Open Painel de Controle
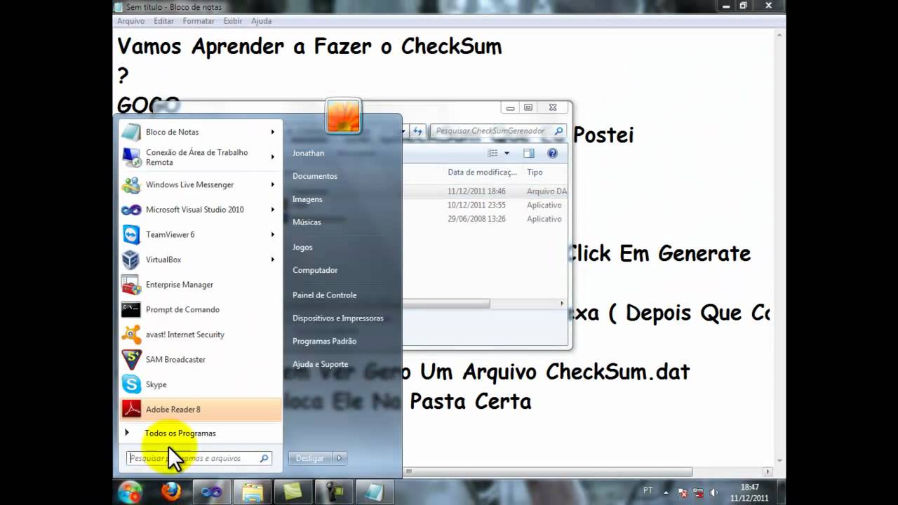 pos(325,295)
